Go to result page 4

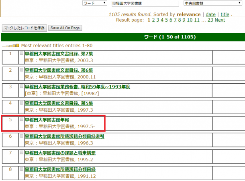click(162, 20)
